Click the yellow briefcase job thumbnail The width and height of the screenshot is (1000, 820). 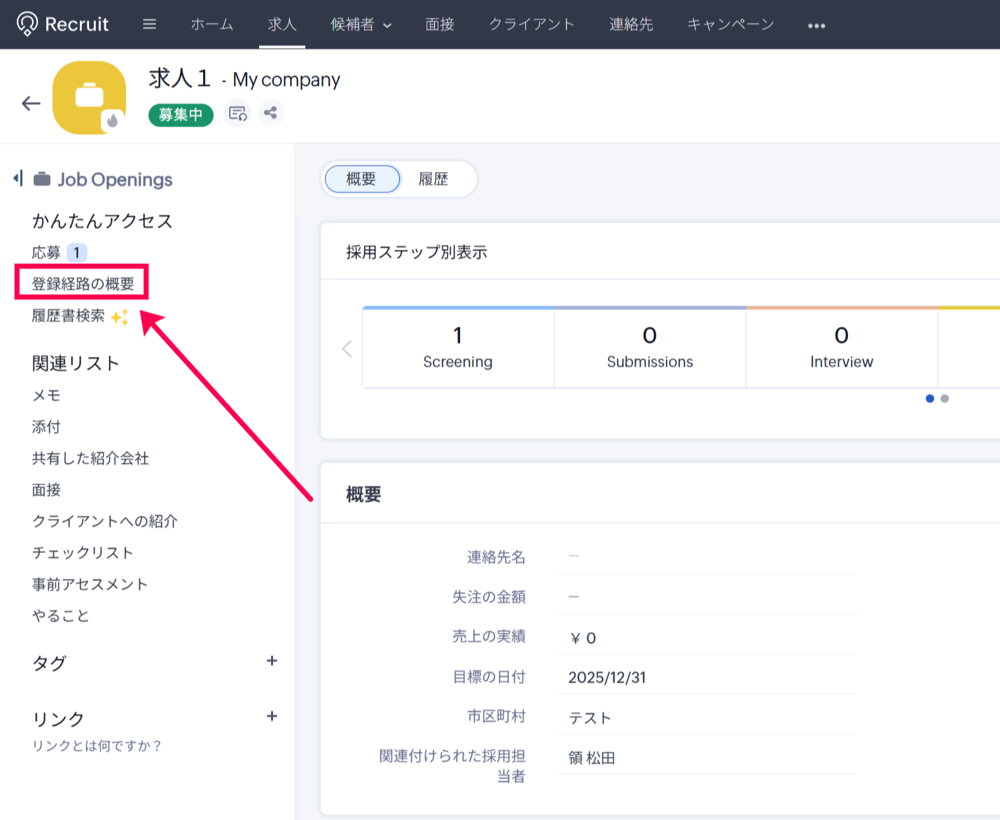coord(90,97)
